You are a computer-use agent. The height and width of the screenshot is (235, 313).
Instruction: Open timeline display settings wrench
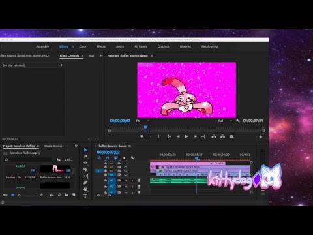pyautogui.click(x=132, y=158)
